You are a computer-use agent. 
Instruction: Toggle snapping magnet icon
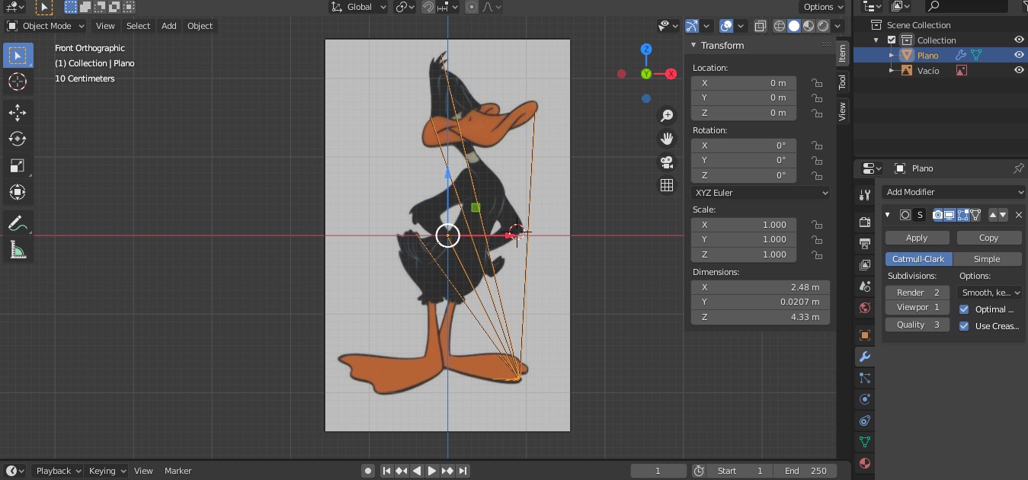coord(429,7)
